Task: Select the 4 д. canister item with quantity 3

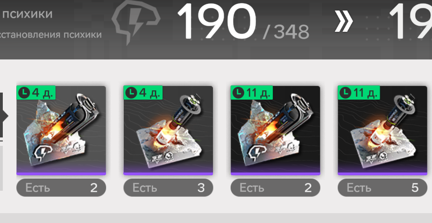Action: tap(168, 130)
